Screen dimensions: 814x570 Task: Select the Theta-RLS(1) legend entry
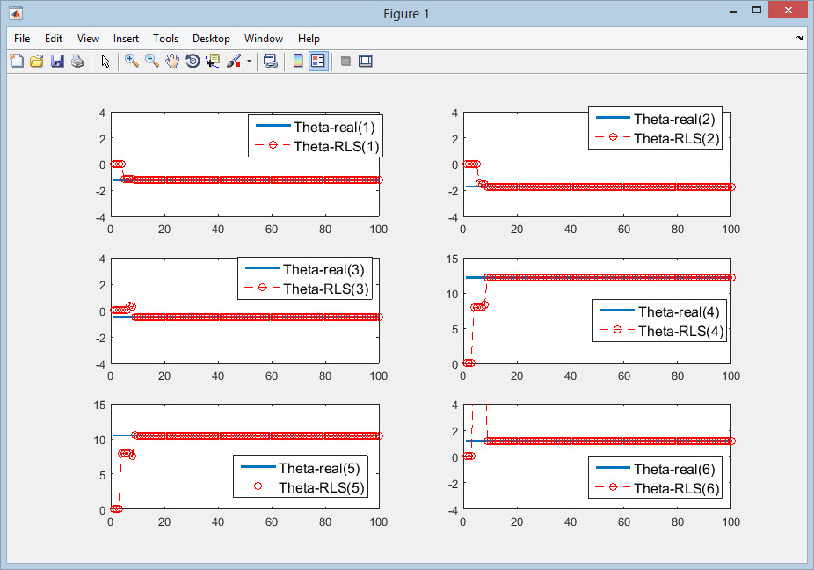coord(317,146)
